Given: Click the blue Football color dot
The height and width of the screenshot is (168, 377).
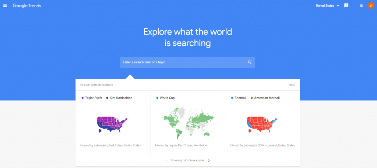Looking at the screenshot, I should pos(232,98).
